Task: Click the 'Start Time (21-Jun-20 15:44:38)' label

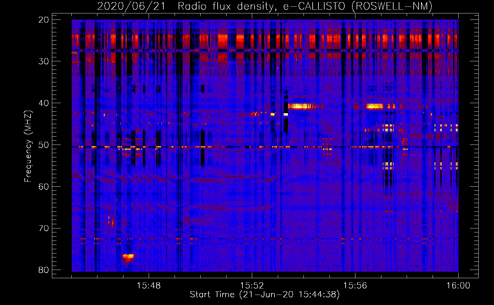Action: tap(264, 295)
